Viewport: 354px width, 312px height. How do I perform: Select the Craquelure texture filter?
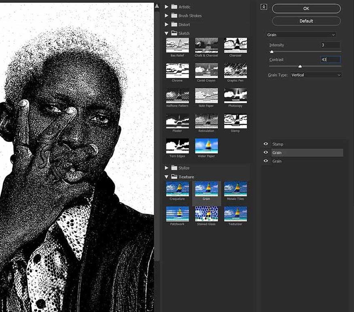click(x=178, y=189)
